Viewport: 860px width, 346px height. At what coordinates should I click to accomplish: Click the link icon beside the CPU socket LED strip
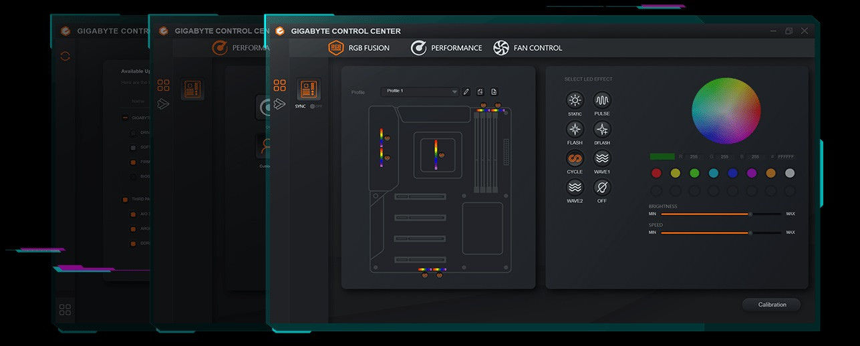point(443,155)
